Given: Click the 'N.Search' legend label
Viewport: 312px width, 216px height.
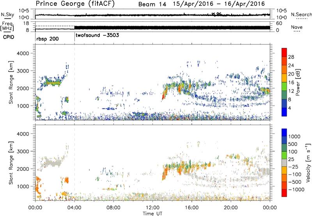Looking at the screenshot, I should pos(301,14).
